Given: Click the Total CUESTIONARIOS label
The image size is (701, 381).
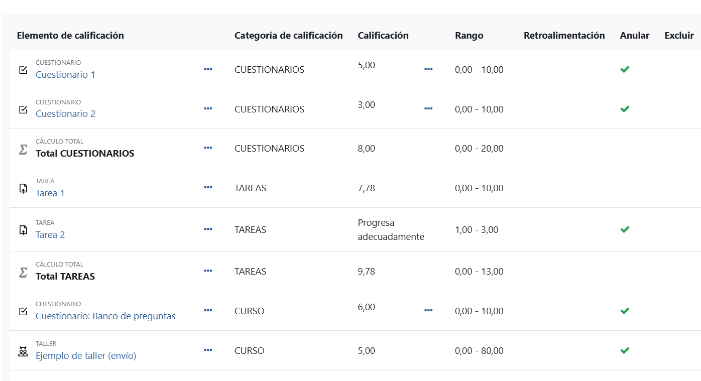Looking at the screenshot, I should click(85, 154).
